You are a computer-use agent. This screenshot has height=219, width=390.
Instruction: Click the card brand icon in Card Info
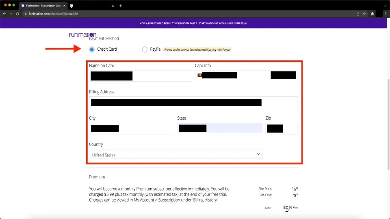point(199,75)
